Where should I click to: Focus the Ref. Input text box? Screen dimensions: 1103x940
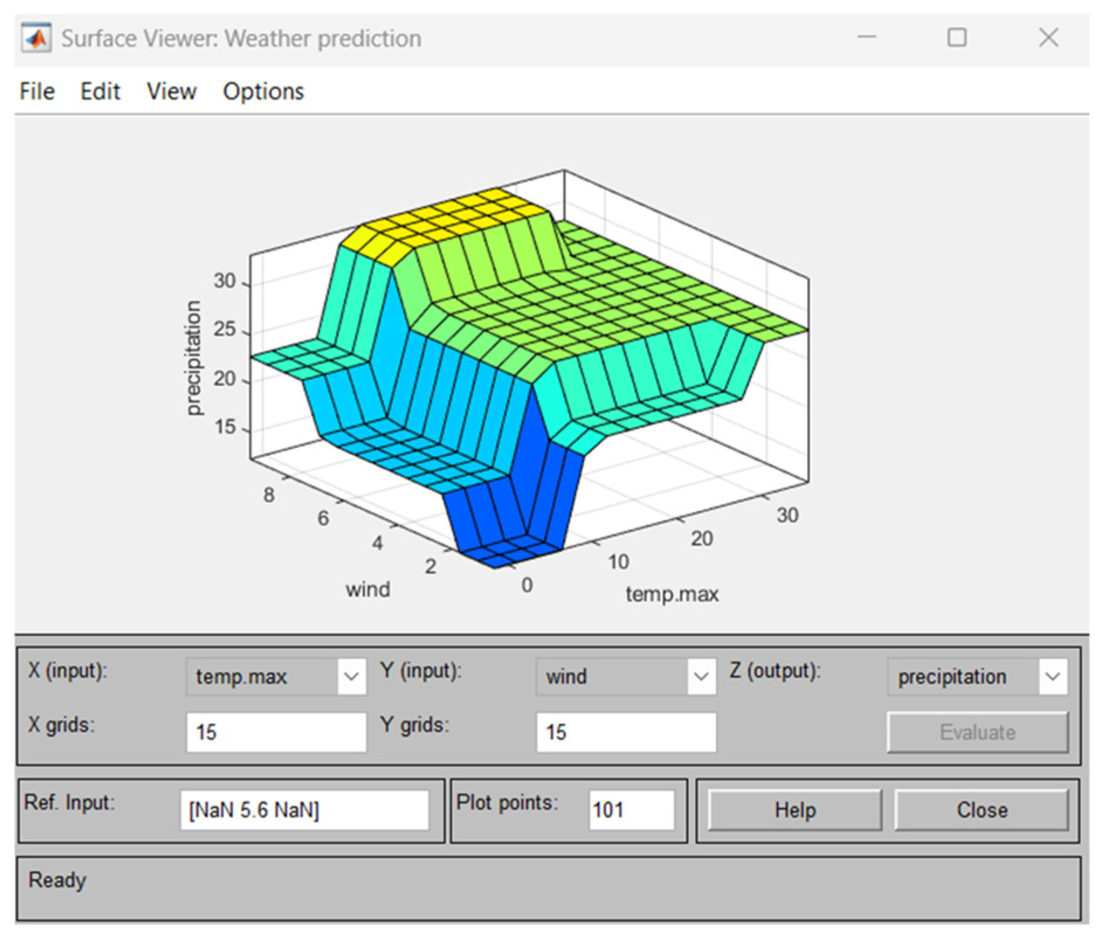coord(304,810)
